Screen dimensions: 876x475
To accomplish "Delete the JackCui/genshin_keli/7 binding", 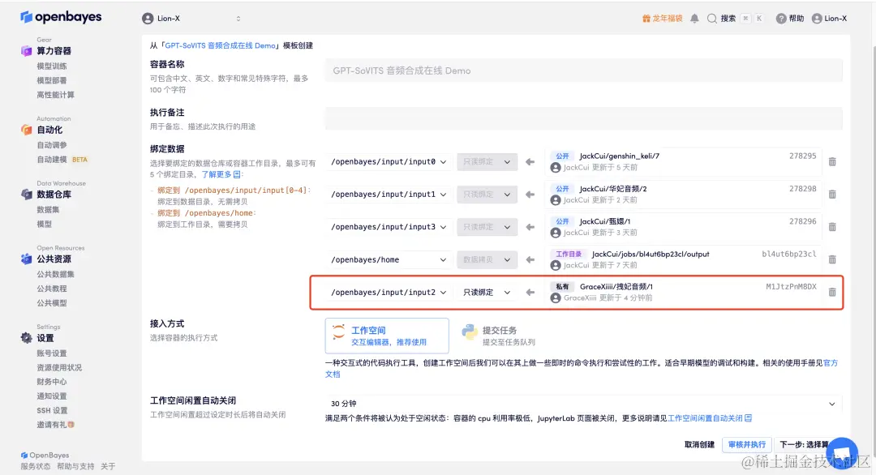I will click(x=832, y=162).
